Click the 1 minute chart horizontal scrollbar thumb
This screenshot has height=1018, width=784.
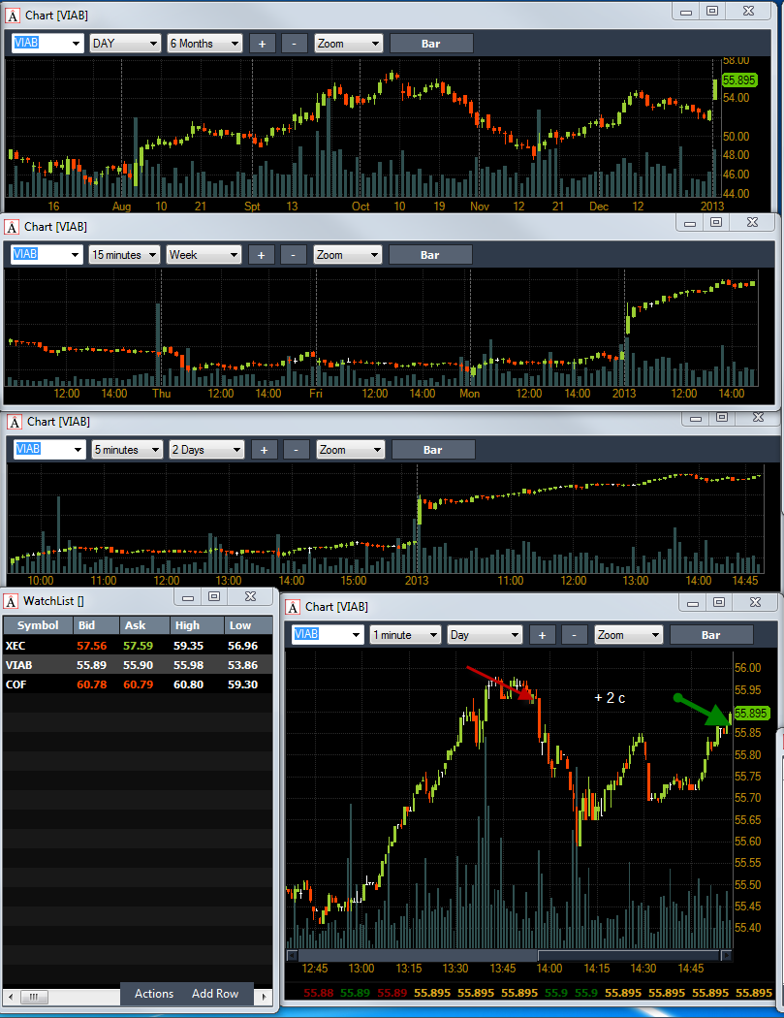pos(628,955)
